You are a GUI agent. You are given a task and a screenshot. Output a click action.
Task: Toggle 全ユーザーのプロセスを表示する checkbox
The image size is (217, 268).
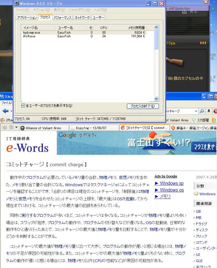23,106
